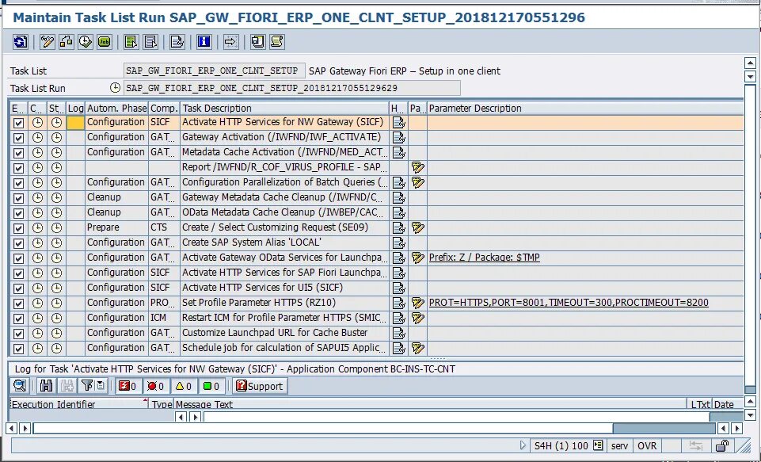
Task: Click the Refresh icon in the toolbar
Action: 21,42
